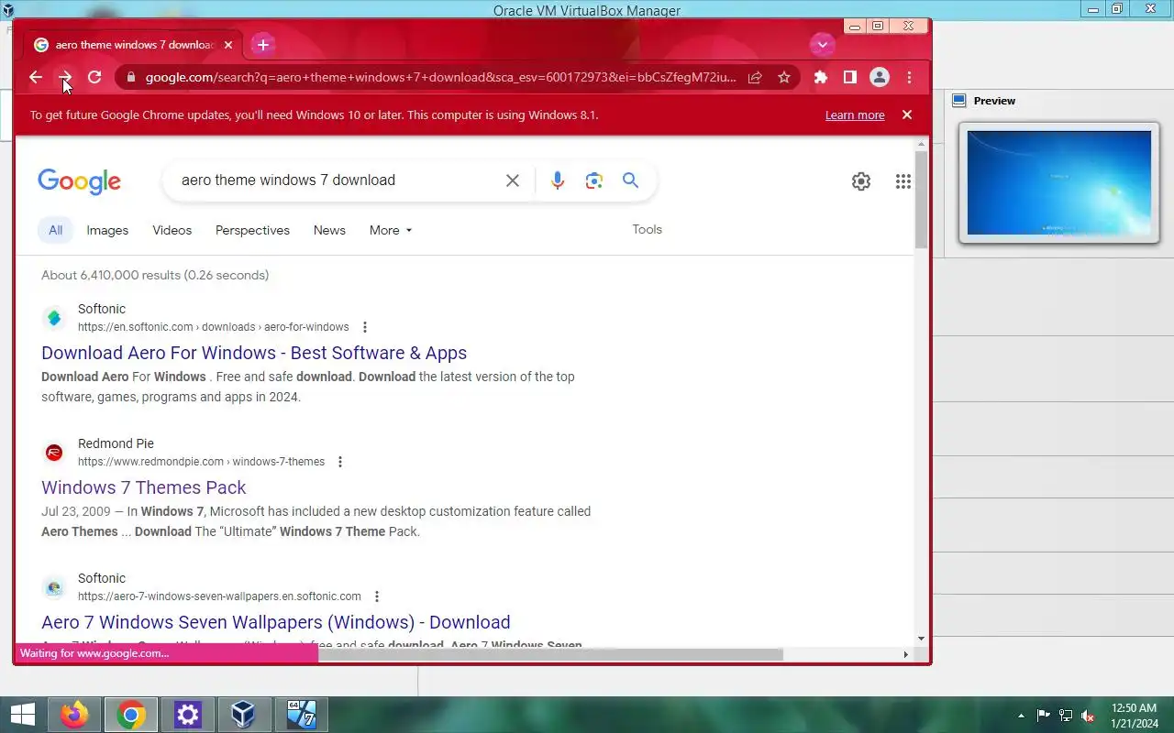Bookmark this page with the star icon

tap(784, 78)
